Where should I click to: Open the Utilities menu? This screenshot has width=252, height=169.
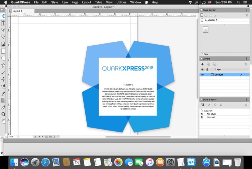tap(121, 2)
